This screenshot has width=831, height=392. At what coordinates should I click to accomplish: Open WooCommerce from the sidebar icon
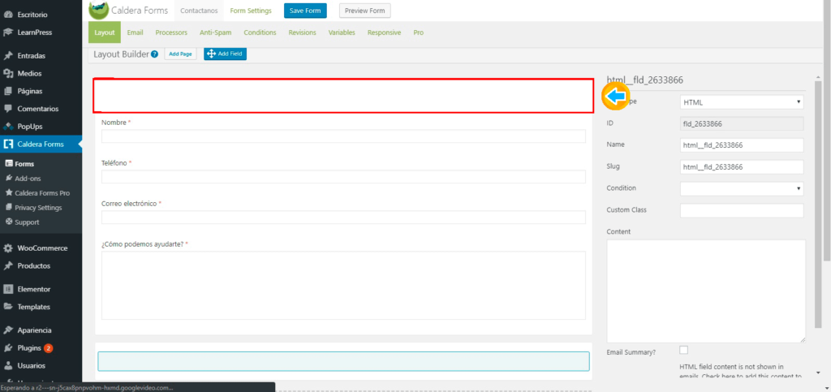(x=8, y=248)
